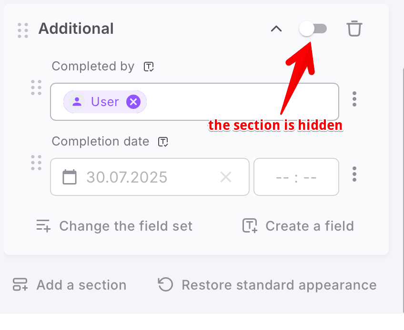Screen dimensions: 404x330
Task: Collapse the Additional section chevron
Action: (276, 29)
